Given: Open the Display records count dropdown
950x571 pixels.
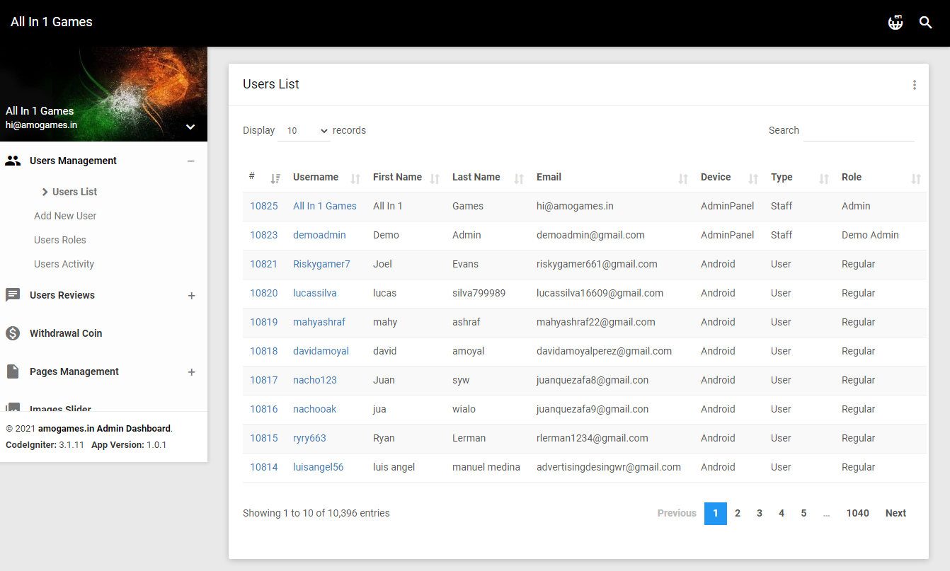Looking at the screenshot, I should click(304, 131).
